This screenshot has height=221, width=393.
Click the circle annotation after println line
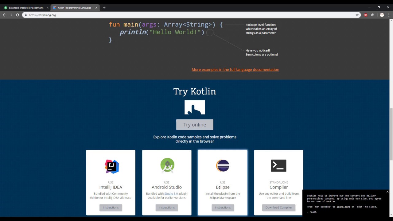(x=210, y=33)
